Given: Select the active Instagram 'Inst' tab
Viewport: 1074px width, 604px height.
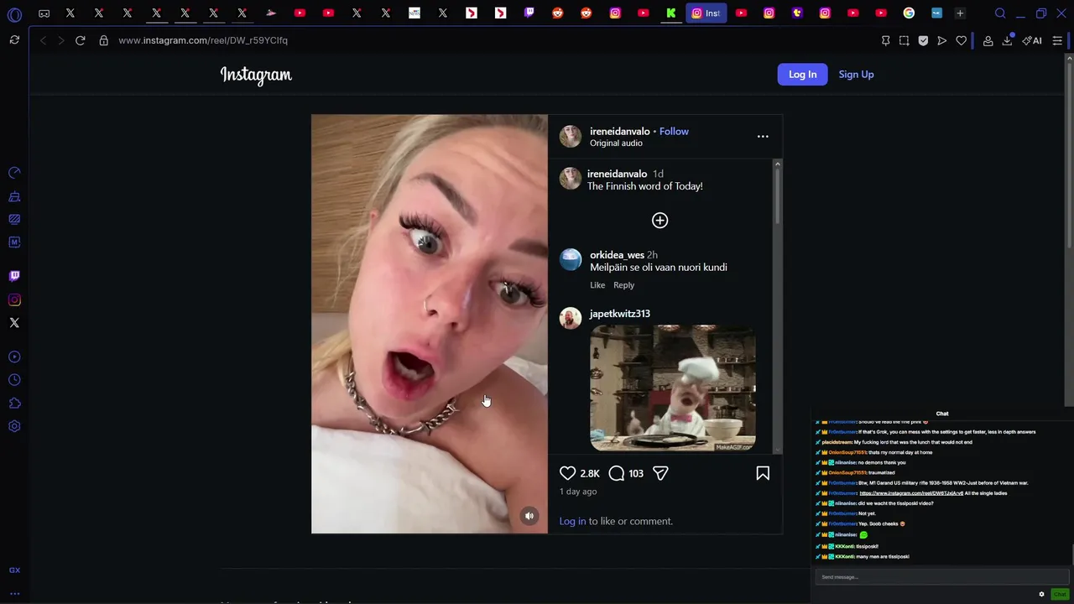Looking at the screenshot, I should (706, 13).
